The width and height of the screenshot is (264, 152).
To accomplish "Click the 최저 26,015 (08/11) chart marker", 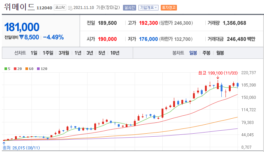I will coord(21,148).
